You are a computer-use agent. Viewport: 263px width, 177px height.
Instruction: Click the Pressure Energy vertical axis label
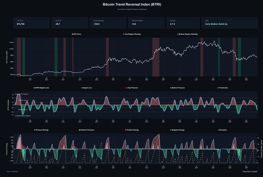tap(7, 149)
